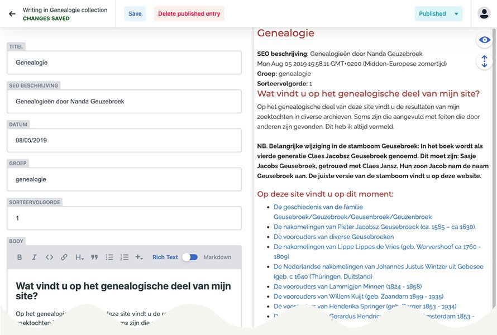Focus the Datum field showing 08/05/2019

point(124,140)
